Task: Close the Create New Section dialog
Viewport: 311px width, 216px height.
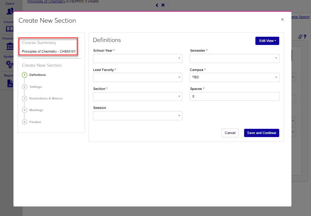Action: pyautogui.click(x=282, y=20)
